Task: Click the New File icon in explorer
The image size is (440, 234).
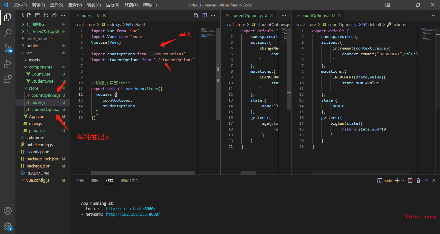Action: (x=29, y=15)
